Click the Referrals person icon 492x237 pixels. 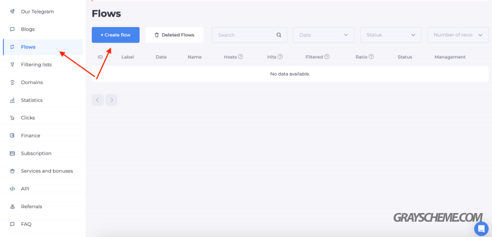pyautogui.click(x=12, y=207)
